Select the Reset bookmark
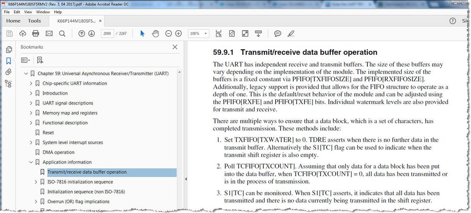This screenshot has height=213, width=471. 48,133
